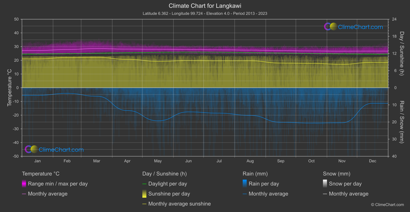
Task: Select the Jun label on x-axis
Action: pyautogui.click(x=188, y=161)
